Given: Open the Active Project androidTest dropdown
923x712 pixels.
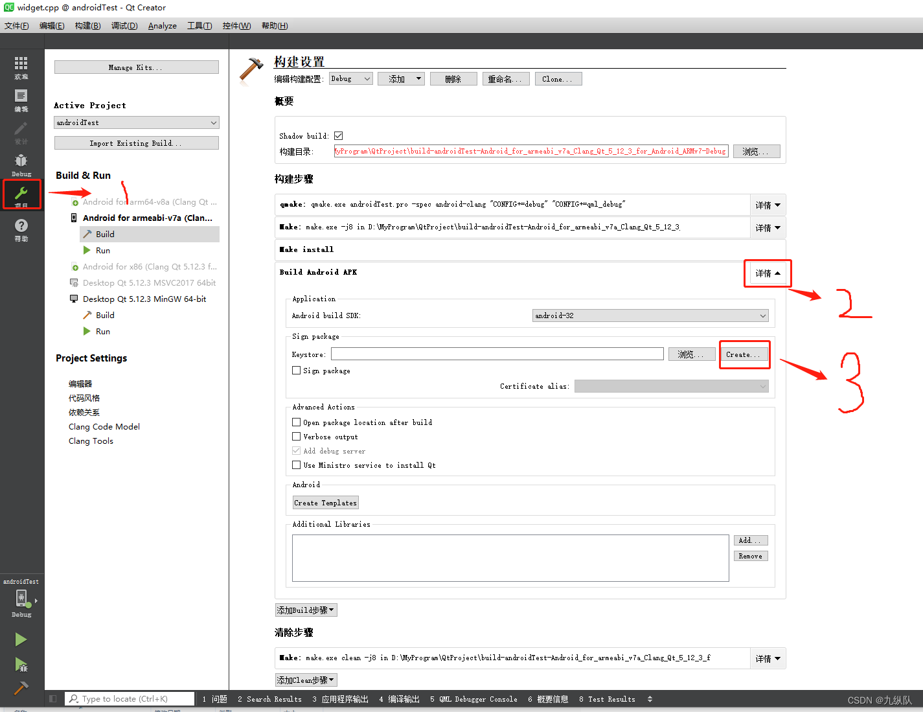Looking at the screenshot, I should (137, 122).
